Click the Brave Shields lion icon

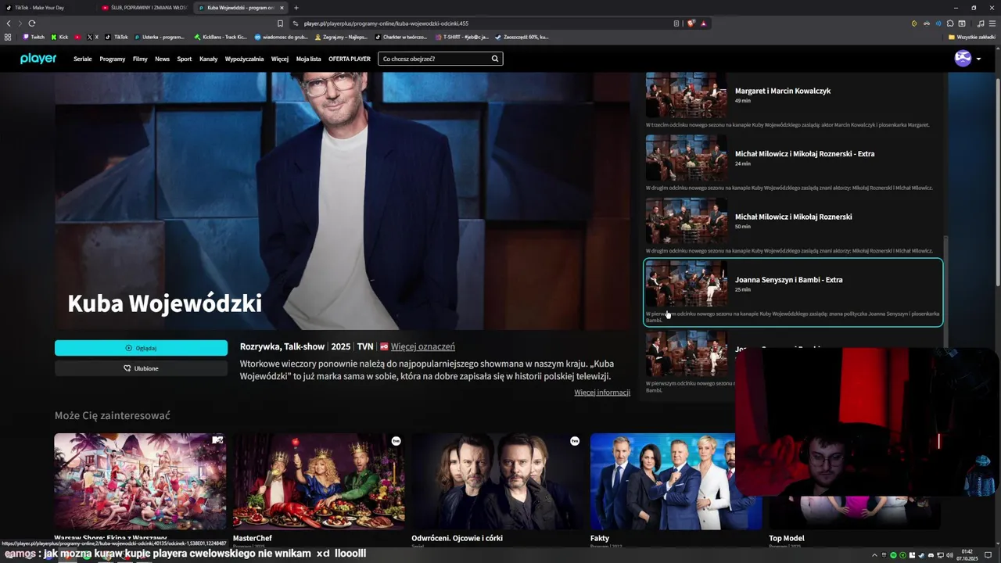[x=691, y=23]
